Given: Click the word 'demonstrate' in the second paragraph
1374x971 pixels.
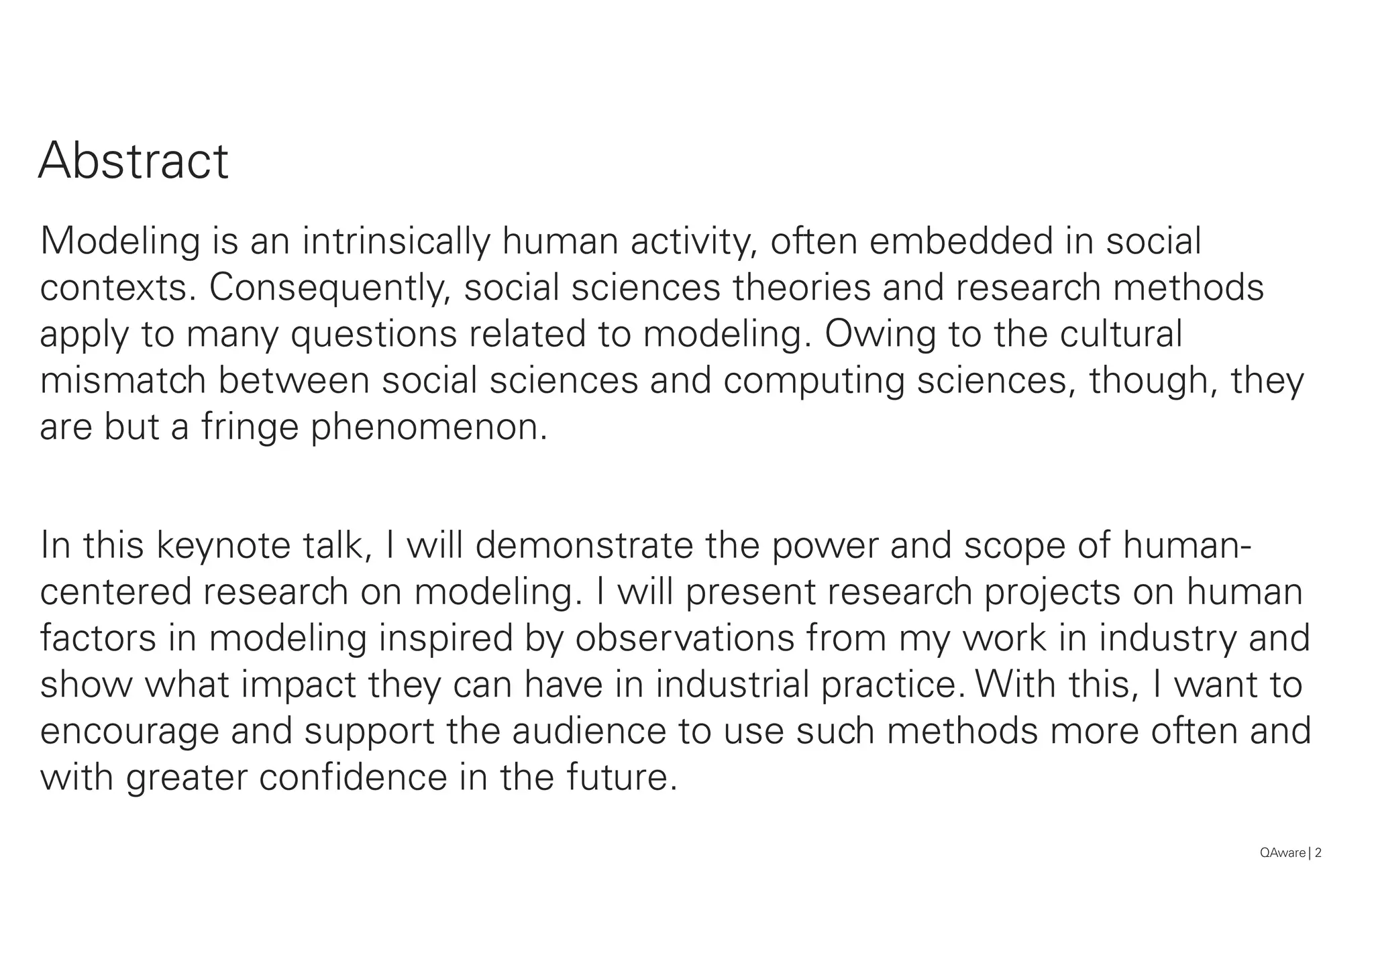Looking at the screenshot, I should (584, 545).
